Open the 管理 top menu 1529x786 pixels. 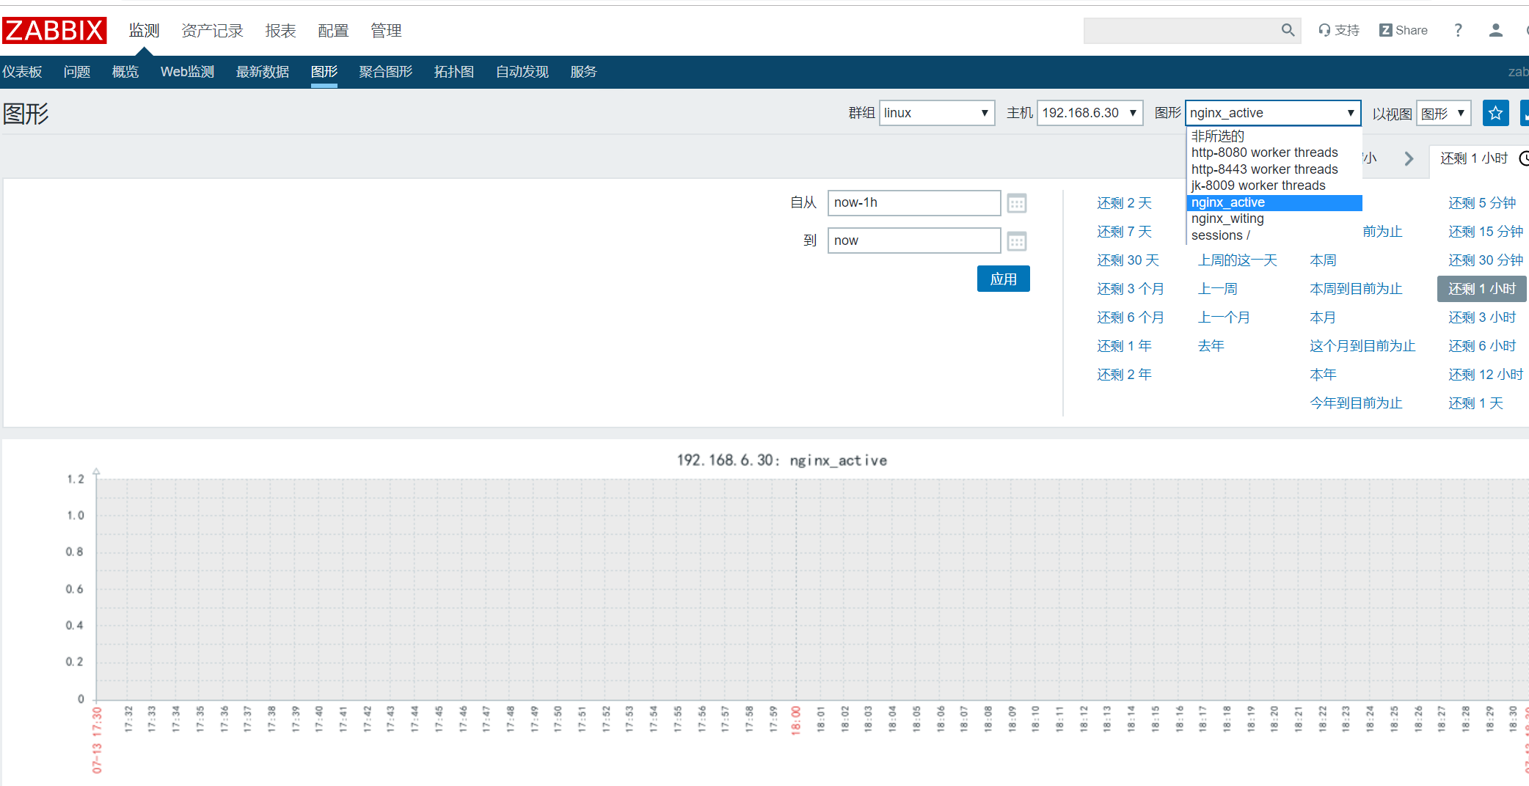click(x=386, y=31)
